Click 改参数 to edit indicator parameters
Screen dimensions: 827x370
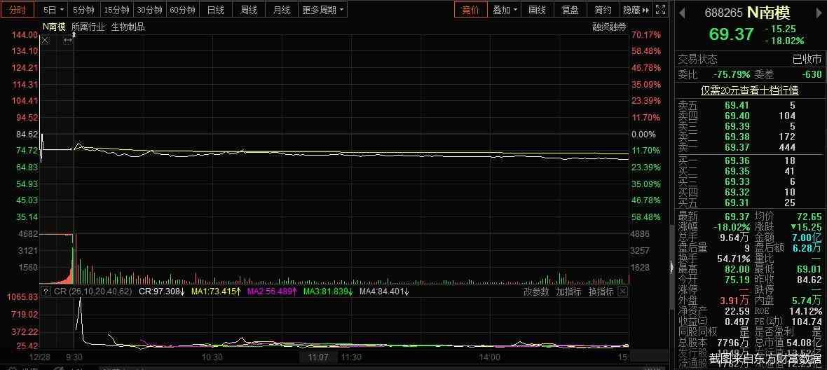tap(536, 292)
